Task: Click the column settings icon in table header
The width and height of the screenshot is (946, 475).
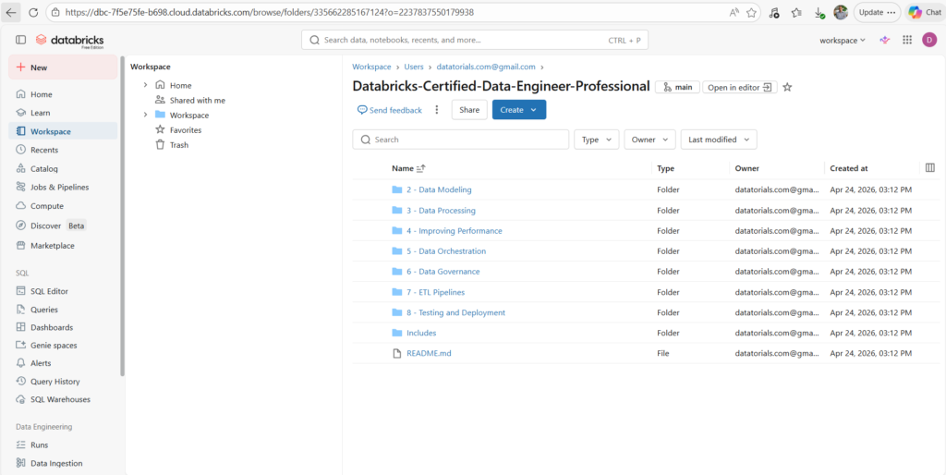Action: pyautogui.click(x=929, y=168)
